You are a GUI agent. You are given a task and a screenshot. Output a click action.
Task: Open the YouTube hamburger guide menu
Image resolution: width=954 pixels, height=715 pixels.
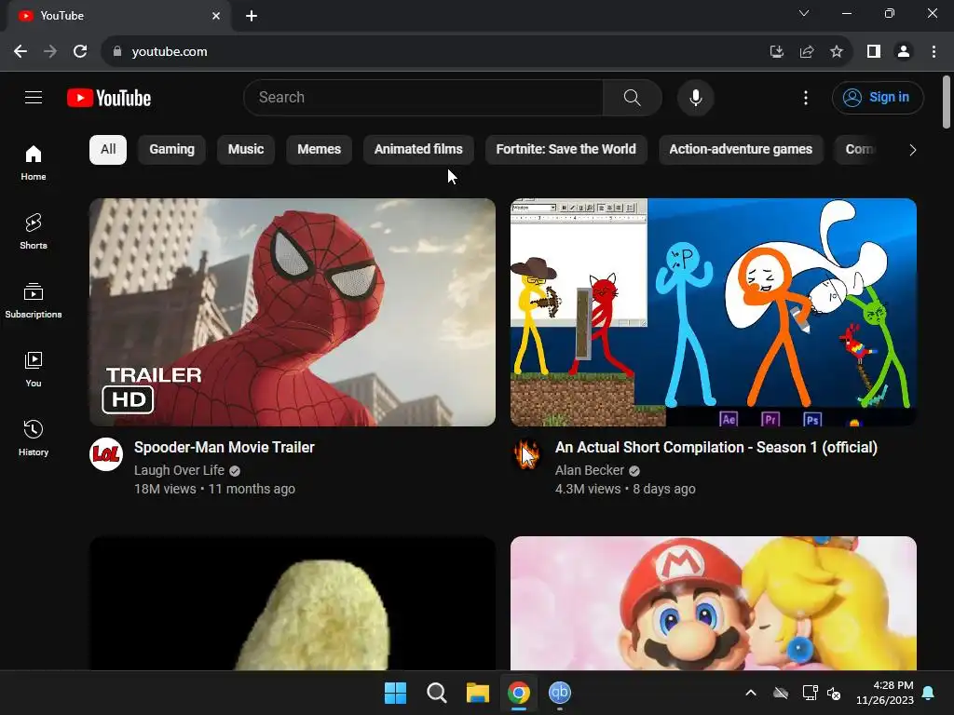34,97
